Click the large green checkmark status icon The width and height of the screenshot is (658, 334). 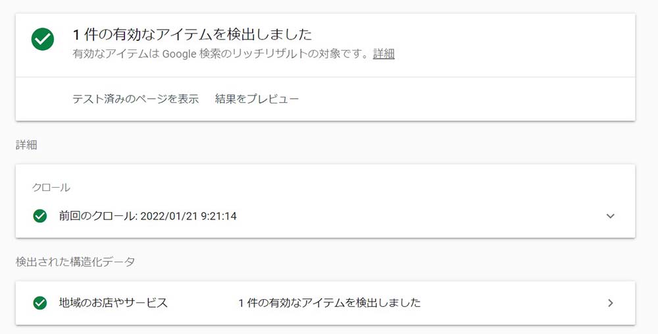43,40
